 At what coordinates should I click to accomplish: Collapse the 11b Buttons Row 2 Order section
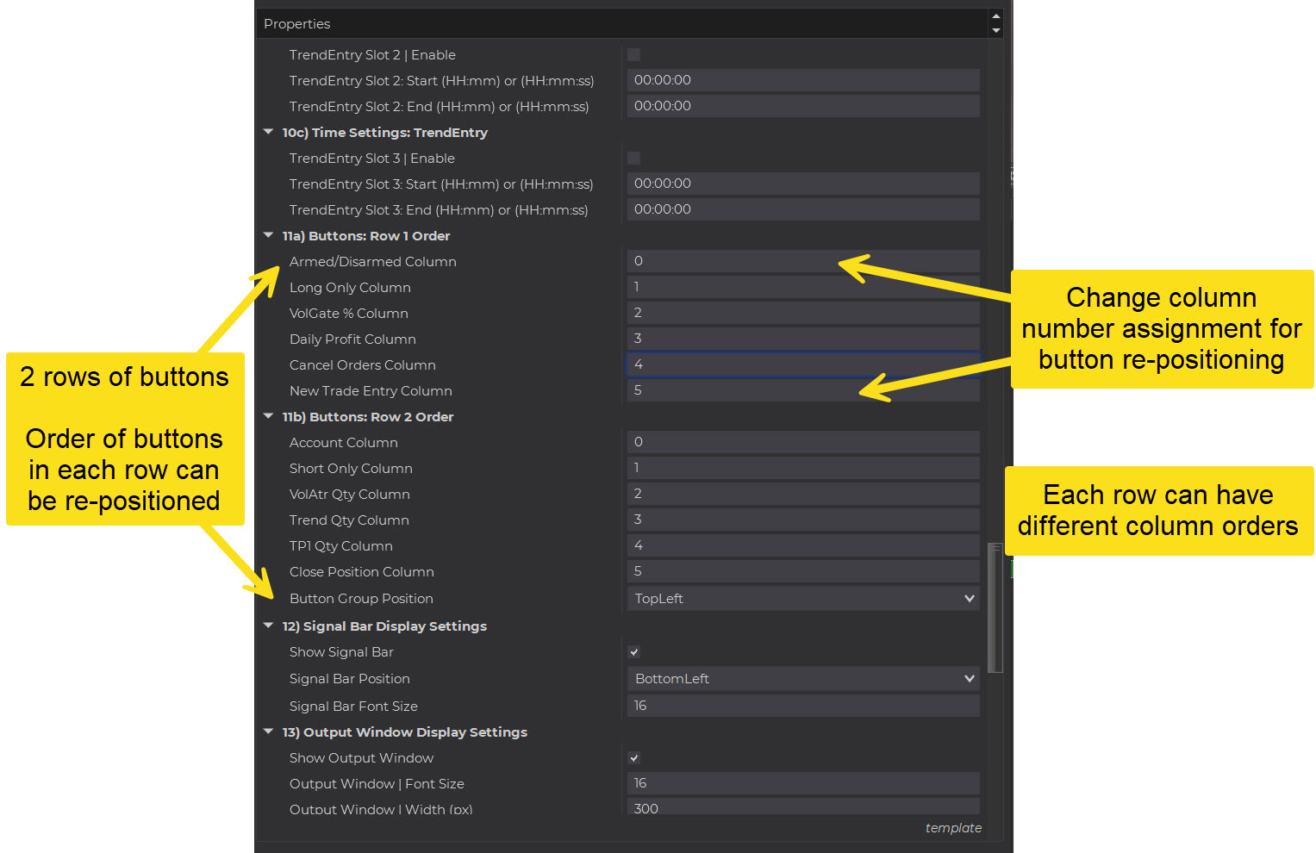click(x=269, y=416)
